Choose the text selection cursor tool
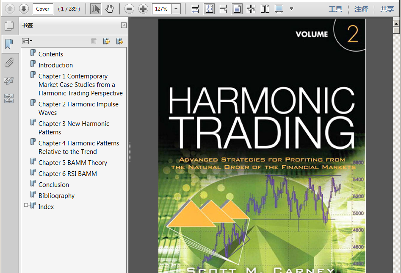401x273 pixels. 96,9
